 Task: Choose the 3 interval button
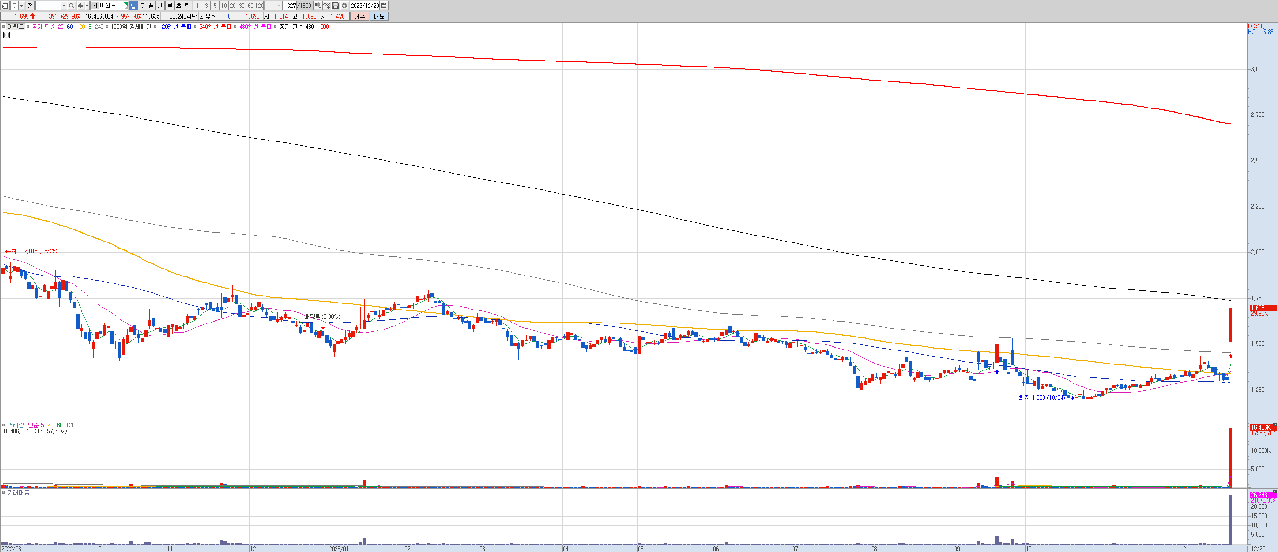(206, 6)
